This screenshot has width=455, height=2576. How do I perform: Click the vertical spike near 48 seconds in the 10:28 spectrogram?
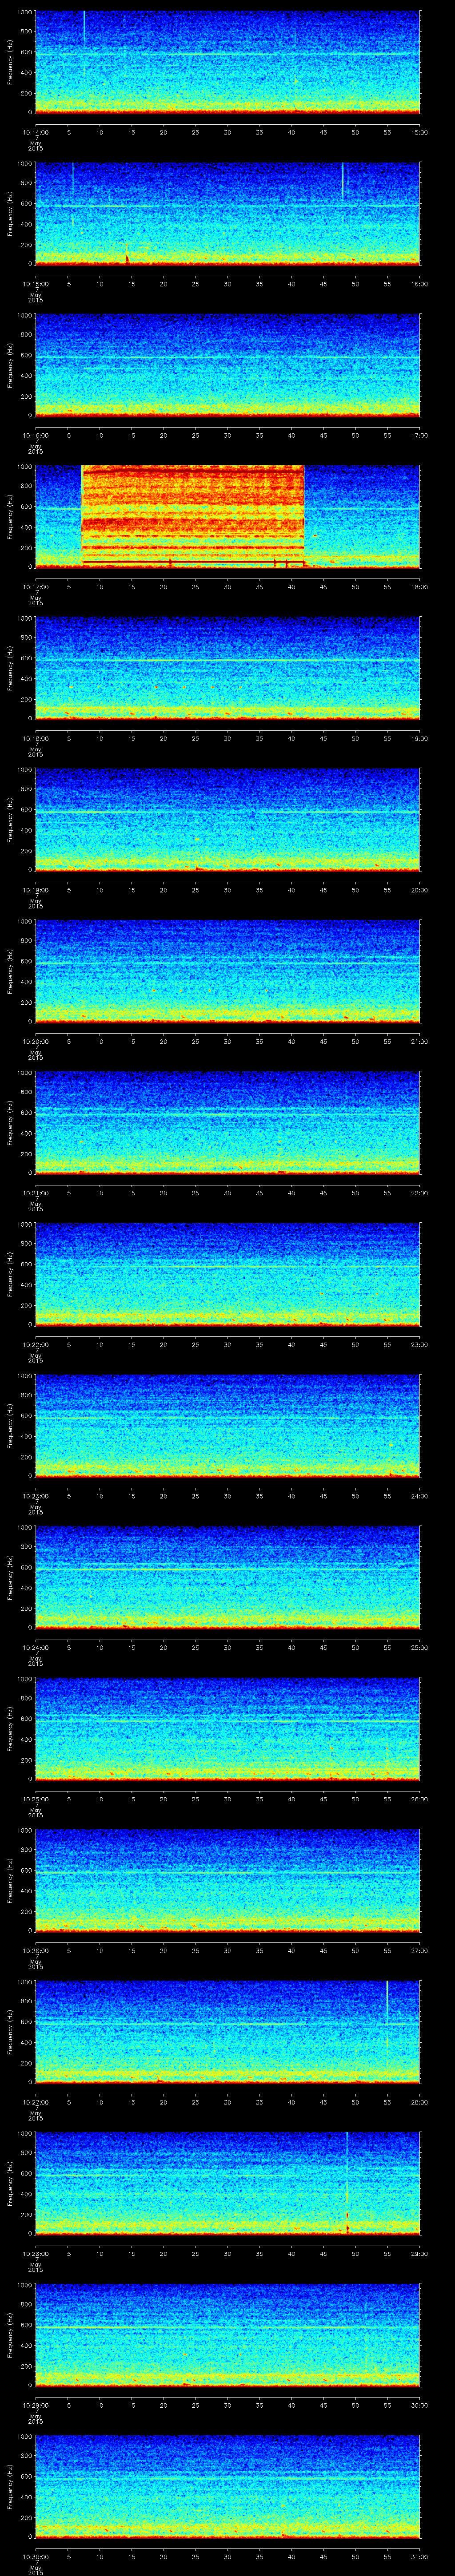click(347, 2183)
